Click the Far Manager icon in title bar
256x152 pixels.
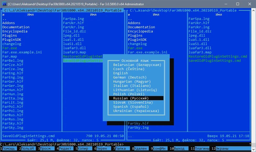tap(4, 4)
